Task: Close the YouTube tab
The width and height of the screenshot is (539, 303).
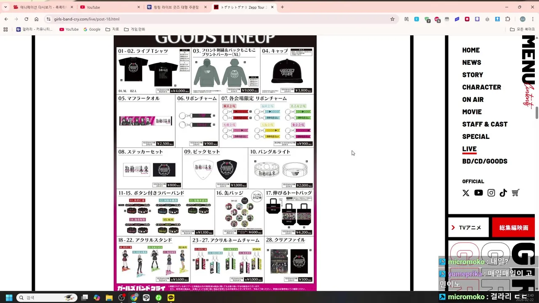Action: (x=139, y=7)
